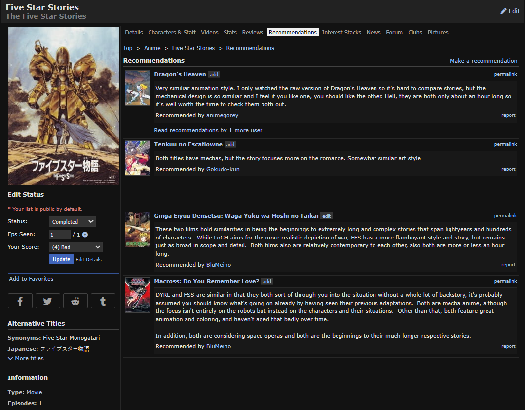Click the Five Star Stories poster image

coord(63,106)
